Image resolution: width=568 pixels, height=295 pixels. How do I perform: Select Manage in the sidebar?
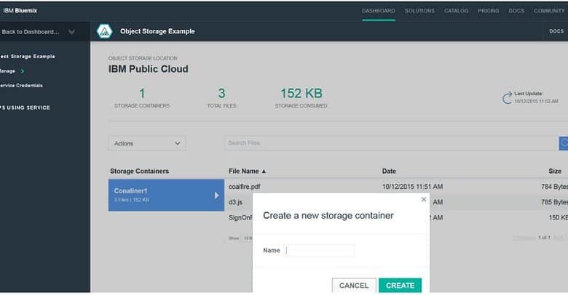pos(7,71)
